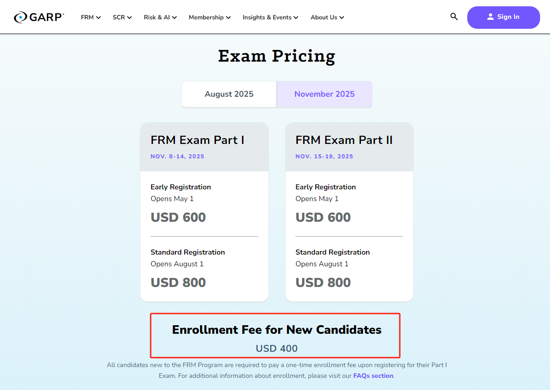Click the person icon in Sign In
The image size is (550, 390).
click(x=490, y=17)
